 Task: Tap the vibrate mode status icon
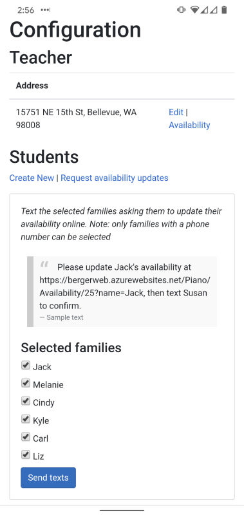point(182,10)
